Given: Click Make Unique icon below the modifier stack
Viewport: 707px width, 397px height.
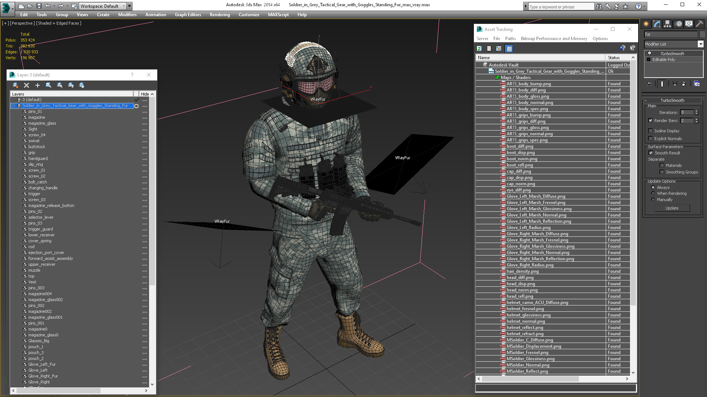Looking at the screenshot, I should point(675,84).
